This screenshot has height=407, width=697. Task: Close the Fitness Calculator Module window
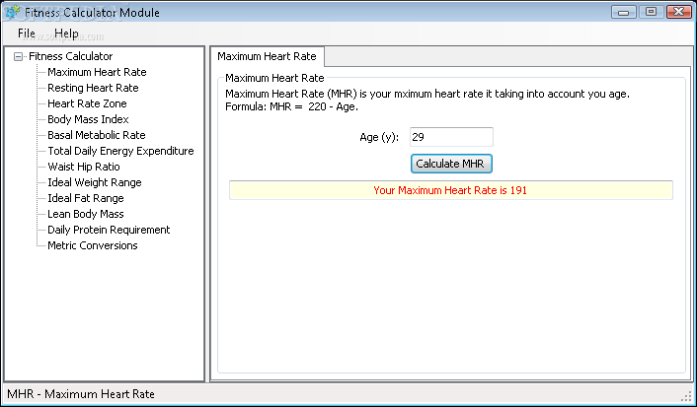(x=679, y=12)
